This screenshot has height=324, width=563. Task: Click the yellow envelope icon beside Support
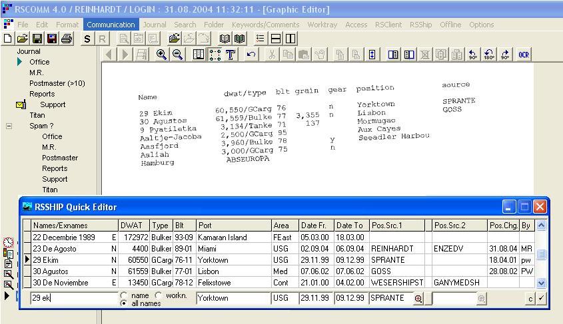pyautogui.click(x=21, y=104)
